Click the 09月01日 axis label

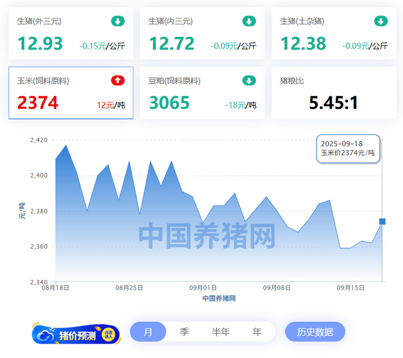203,288
